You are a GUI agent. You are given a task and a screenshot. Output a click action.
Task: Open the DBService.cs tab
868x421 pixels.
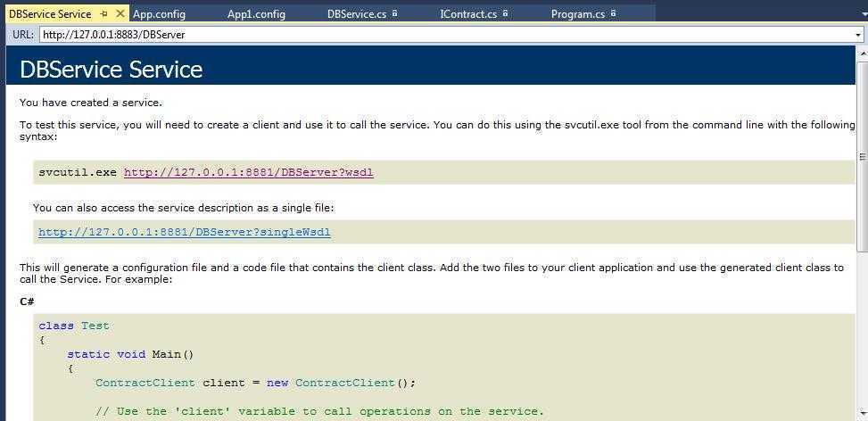pos(357,14)
